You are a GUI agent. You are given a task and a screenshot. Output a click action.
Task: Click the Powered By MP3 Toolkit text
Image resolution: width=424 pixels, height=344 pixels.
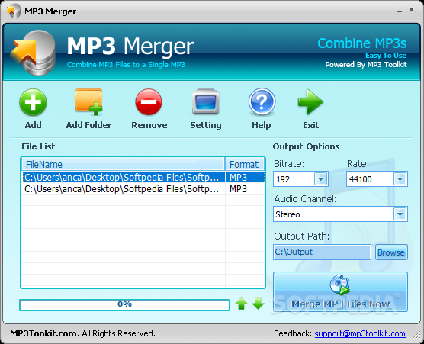366,65
